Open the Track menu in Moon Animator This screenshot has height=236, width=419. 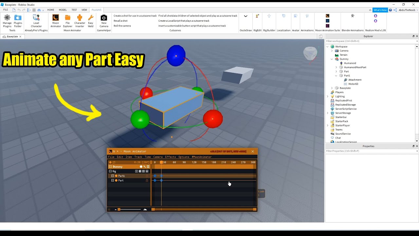point(138,157)
